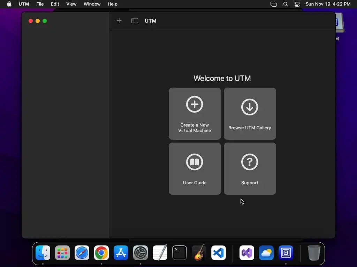
Task: Open TextEdit from the Dock
Action: (160, 253)
